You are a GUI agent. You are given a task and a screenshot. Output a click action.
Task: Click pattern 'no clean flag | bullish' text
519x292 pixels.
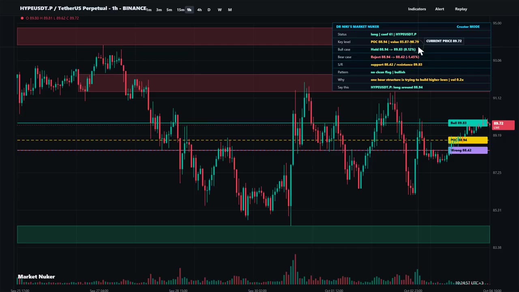point(388,72)
